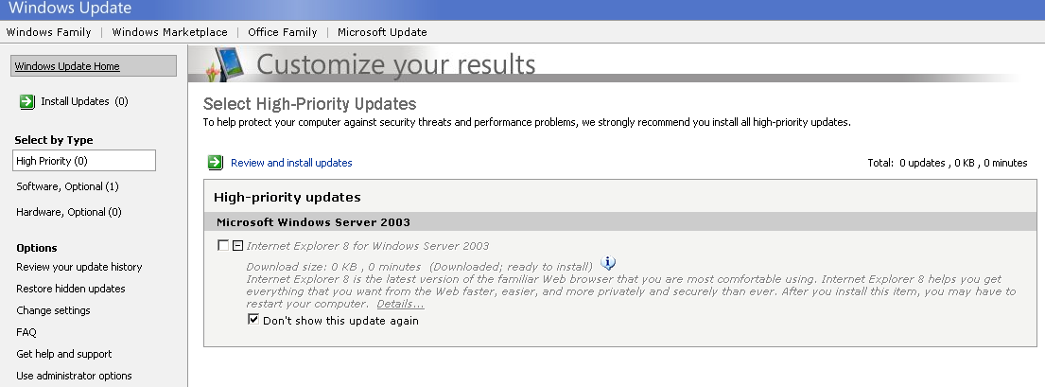Collapse the Internet Explorer 8 update details
This screenshot has height=387, width=1045.
click(237, 246)
